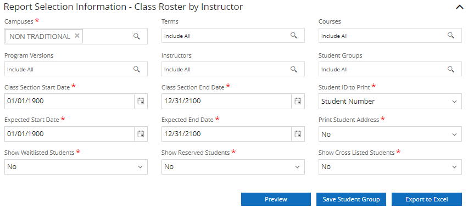Click the Campuses search magnifier icon
This screenshot has height=219, width=468.
coord(136,36)
